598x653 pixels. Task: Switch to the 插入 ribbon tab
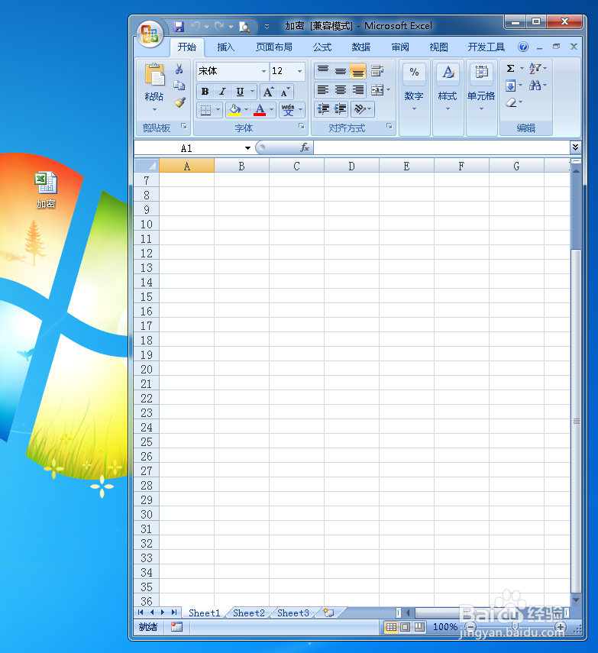click(x=226, y=47)
